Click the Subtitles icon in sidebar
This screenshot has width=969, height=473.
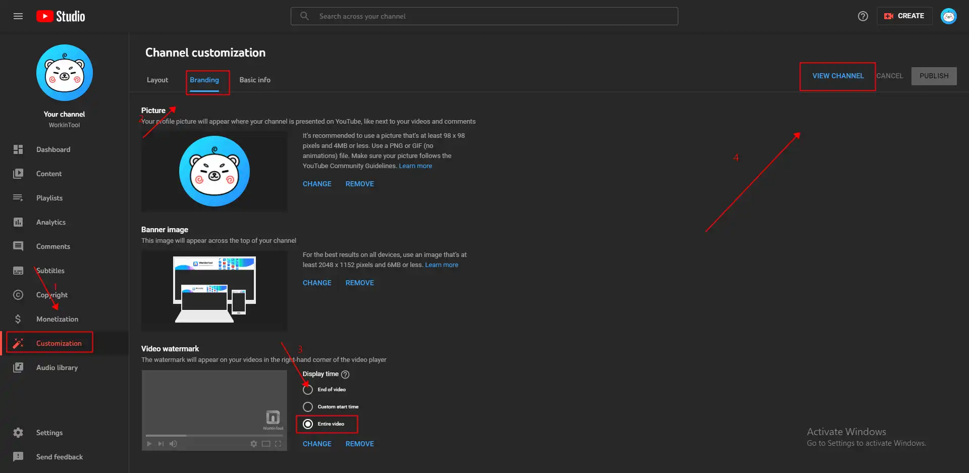click(18, 271)
